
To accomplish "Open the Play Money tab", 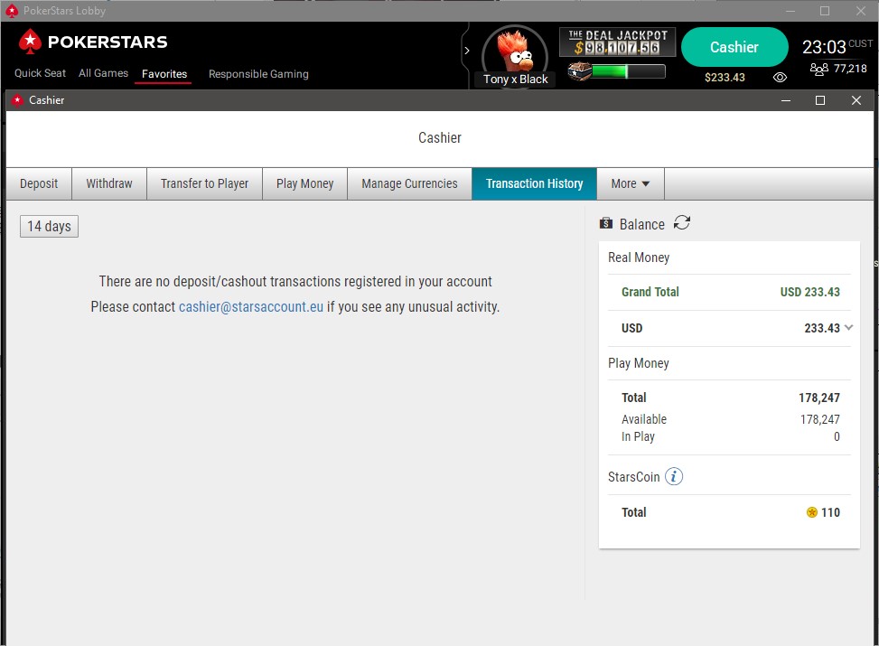I will 305,183.
